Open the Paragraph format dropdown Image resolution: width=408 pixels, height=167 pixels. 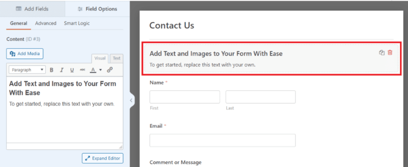tap(27, 70)
